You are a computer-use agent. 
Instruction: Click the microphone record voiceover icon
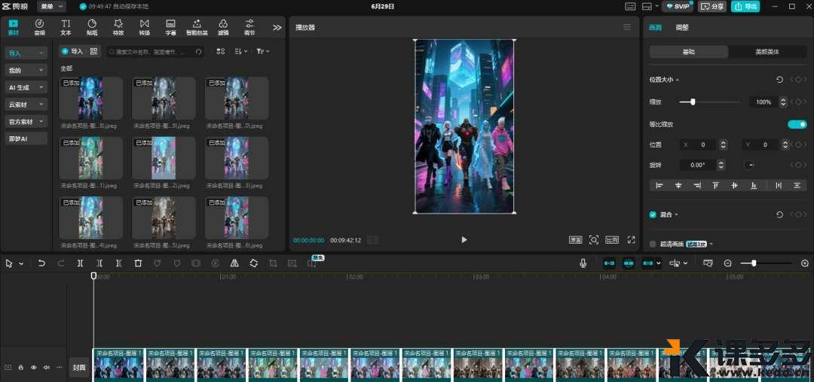click(583, 263)
